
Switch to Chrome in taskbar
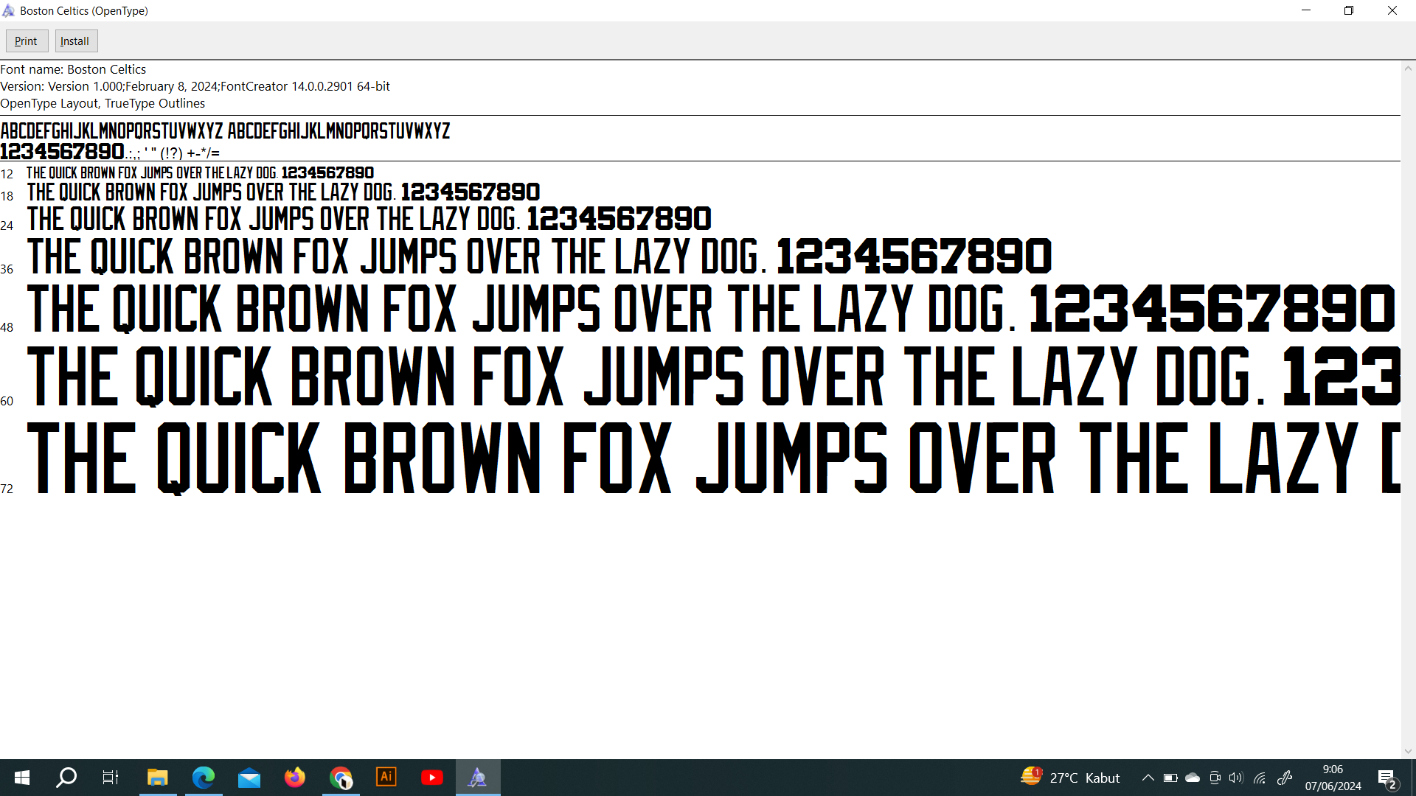[x=341, y=778]
